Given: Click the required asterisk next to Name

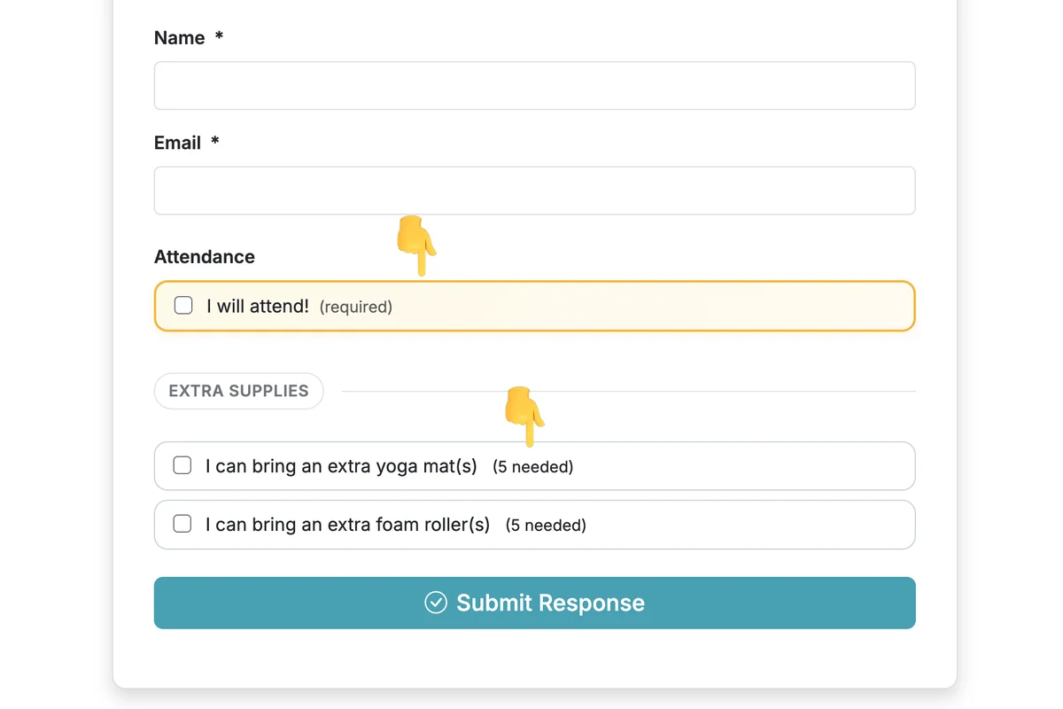Looking at the screenshot, I should tap(219, 38).
